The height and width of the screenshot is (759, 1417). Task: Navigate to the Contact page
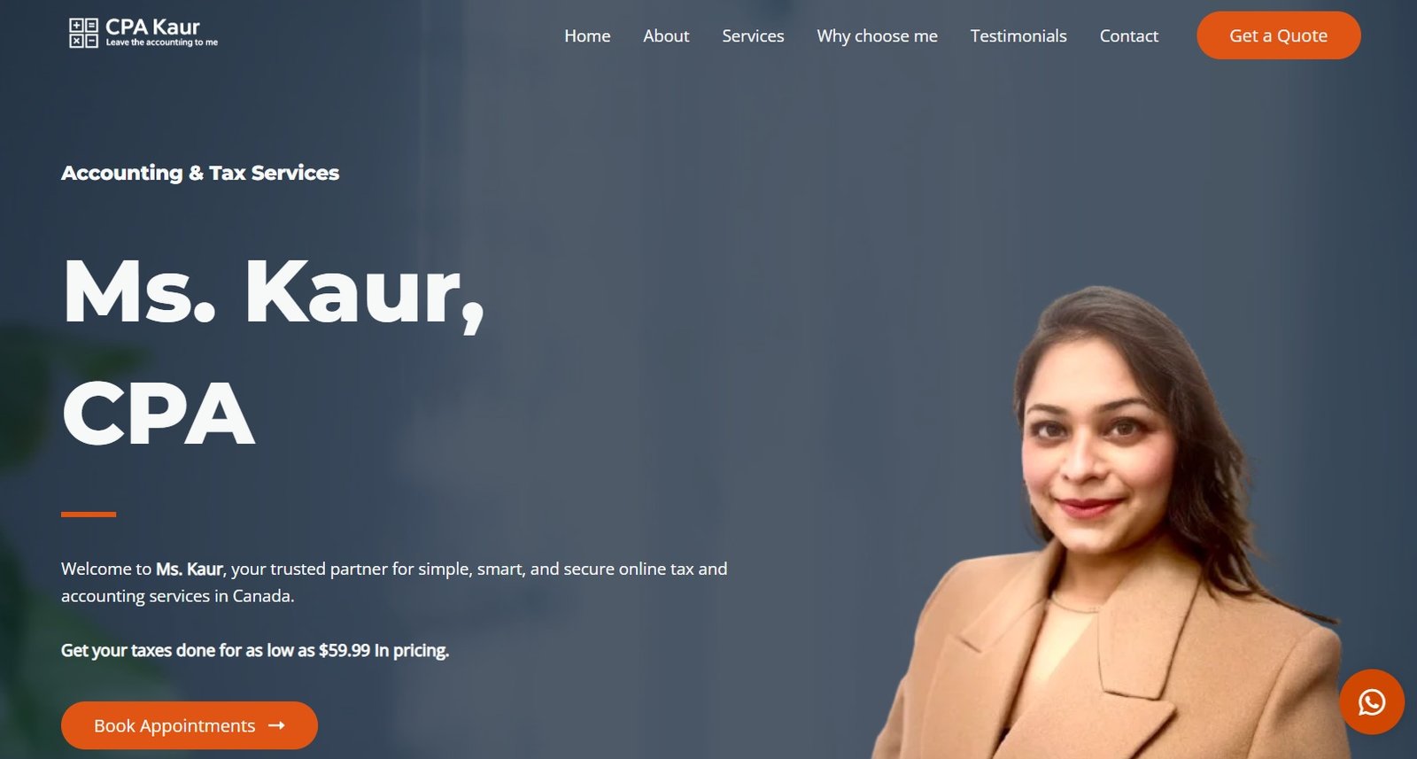pos(1128,35)
